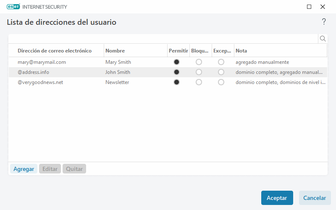Select Permitir radio for @verygoodnews.net
This screenshot has width=336, height=210.
(176, 82)
